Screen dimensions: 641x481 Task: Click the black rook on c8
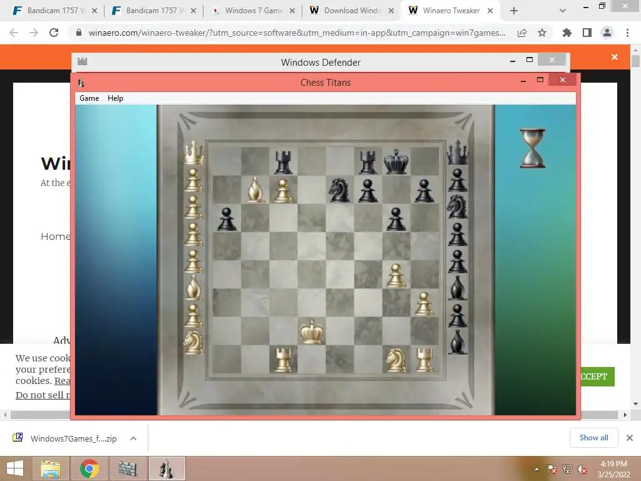[x=284, y=162]
